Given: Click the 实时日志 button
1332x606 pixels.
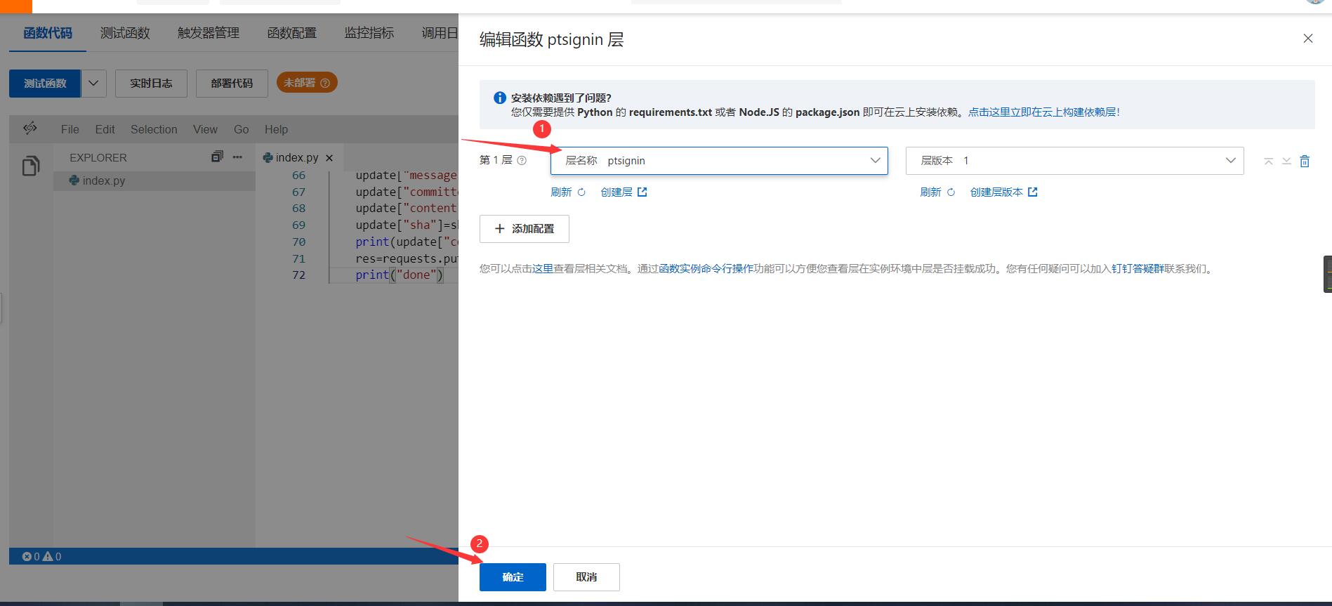Looking at the screenshot, I should click(151, 84).
